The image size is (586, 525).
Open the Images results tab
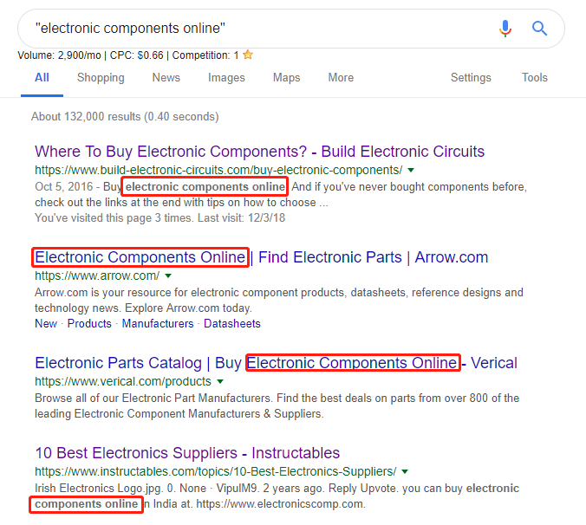pyautogui.click(x=226, y=78)
